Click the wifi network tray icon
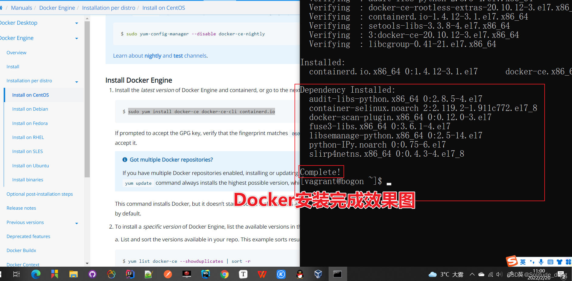Viewport: 572px width, 281px height. 490,274
